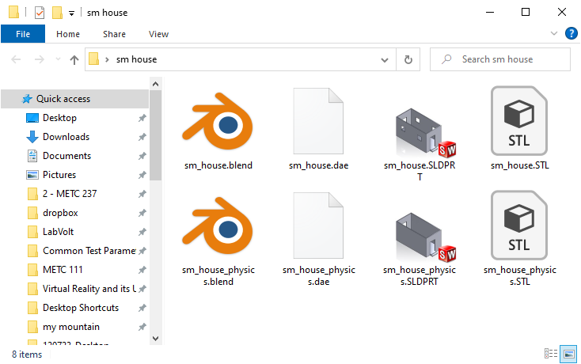Click the New folder icon in title bar
The width and height of the screenshot is (581, 364).
[57, 13]
